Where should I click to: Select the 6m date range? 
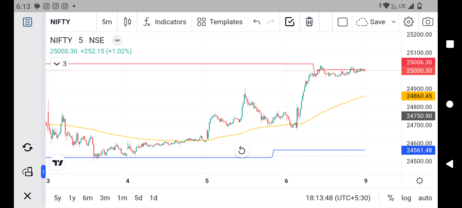tap(88, 198)
